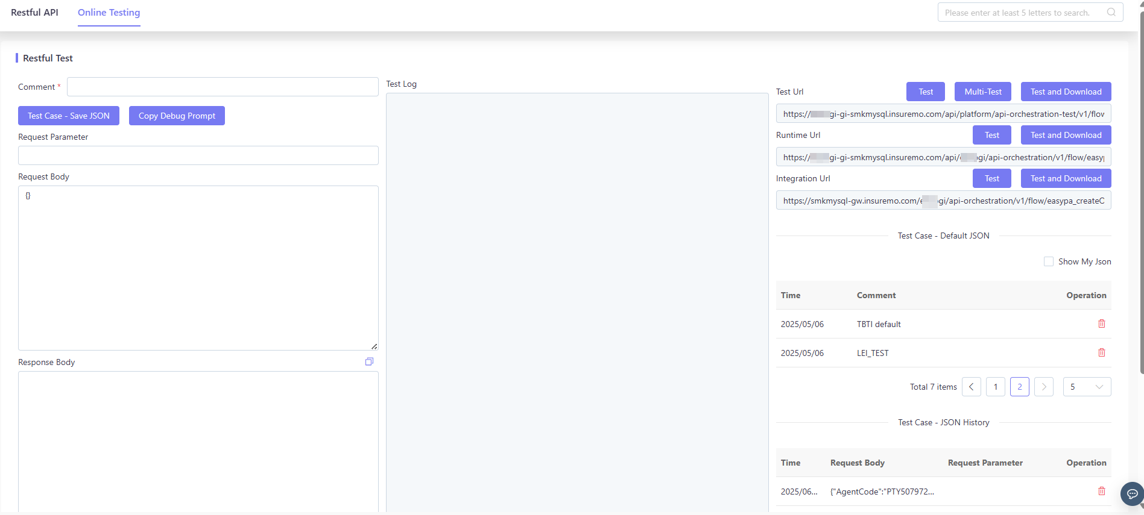Image resolution: width=1144 pixels, height=515 pixels.
Task: Select the TBTI default comment text
Action: tap(879, 324)
